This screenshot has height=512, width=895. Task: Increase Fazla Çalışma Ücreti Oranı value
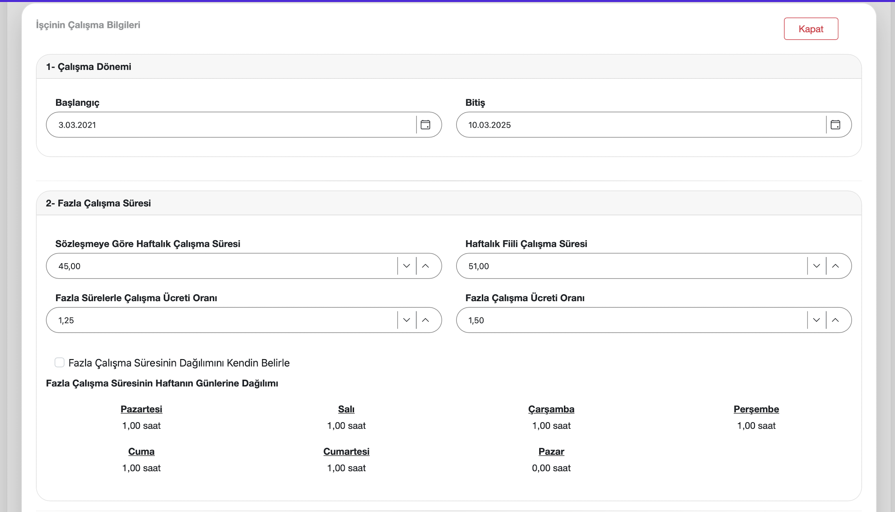[x=835, y=320]
